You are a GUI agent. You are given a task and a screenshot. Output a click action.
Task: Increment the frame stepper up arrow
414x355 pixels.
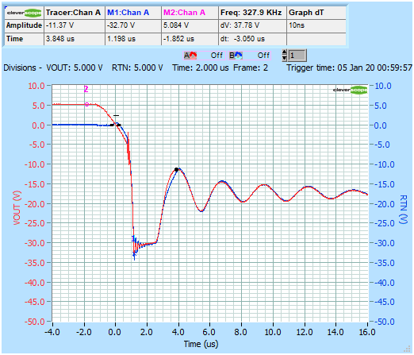(x=285, y=52)
